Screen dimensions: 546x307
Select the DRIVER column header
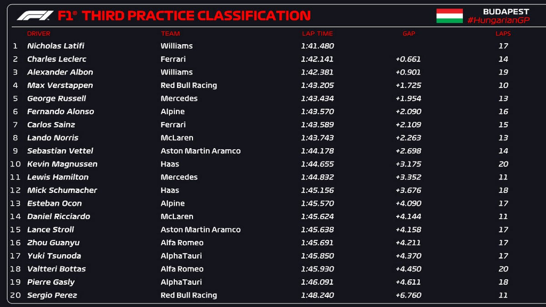(x=39, y=33)
